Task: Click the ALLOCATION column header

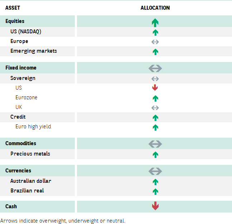Action: (x=155, y=8)
